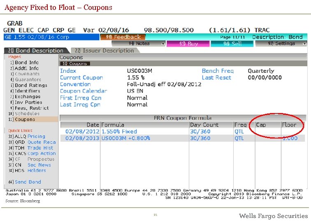Open the 97) Settings dropdown
The width and height of the screenshot is (311, 222).
[x=281, y=44]
